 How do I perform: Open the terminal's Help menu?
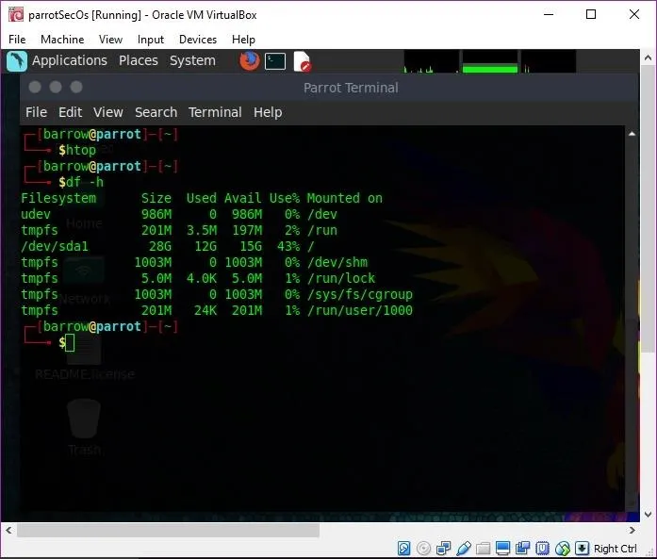268,112
